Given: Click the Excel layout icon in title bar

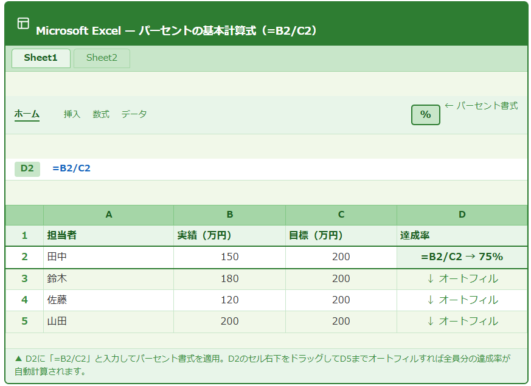Looking at the screenshot, I should pos(23,24).
